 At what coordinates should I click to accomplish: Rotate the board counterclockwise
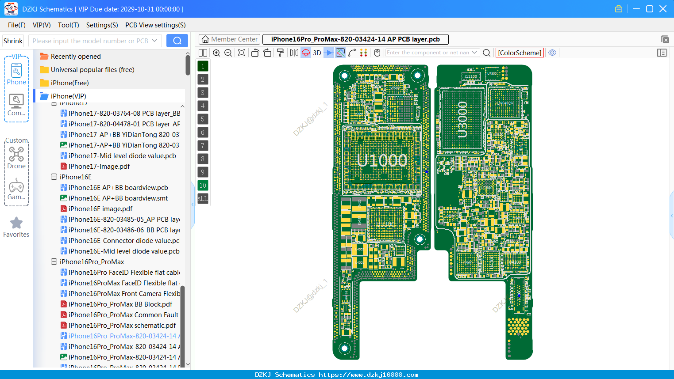(x=255, y=53)
